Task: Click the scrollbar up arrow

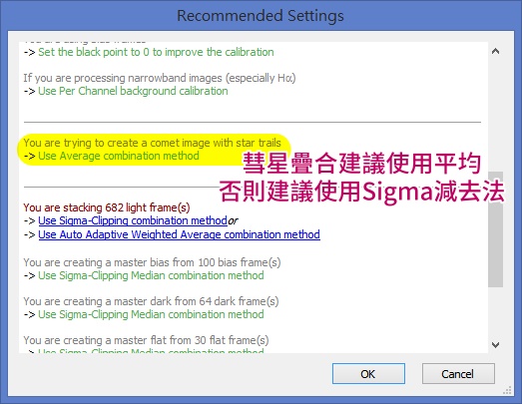Action: pyautogui.click(x=495, y=51)
